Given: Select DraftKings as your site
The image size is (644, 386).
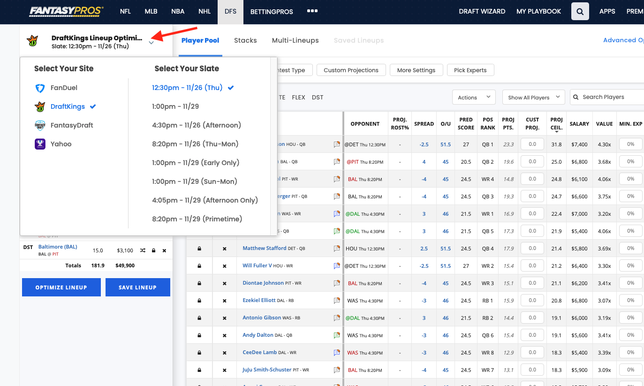Looking at the screenshot, I should (68, 106).
